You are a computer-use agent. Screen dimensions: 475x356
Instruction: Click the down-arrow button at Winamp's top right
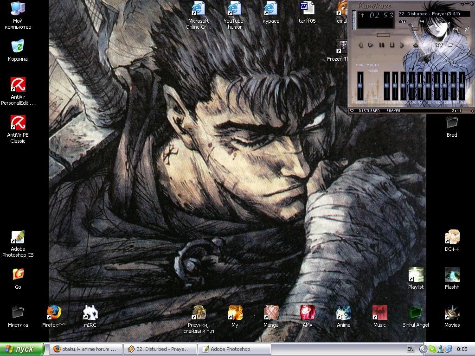pyautogui.click(x=462, y=4)
